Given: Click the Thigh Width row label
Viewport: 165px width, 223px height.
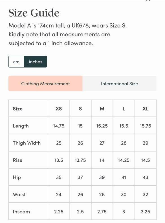Looking at the screenshot, I should click(x=27, y=143).
